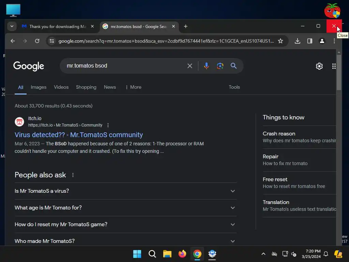Click the Google logo

(29, 66)
